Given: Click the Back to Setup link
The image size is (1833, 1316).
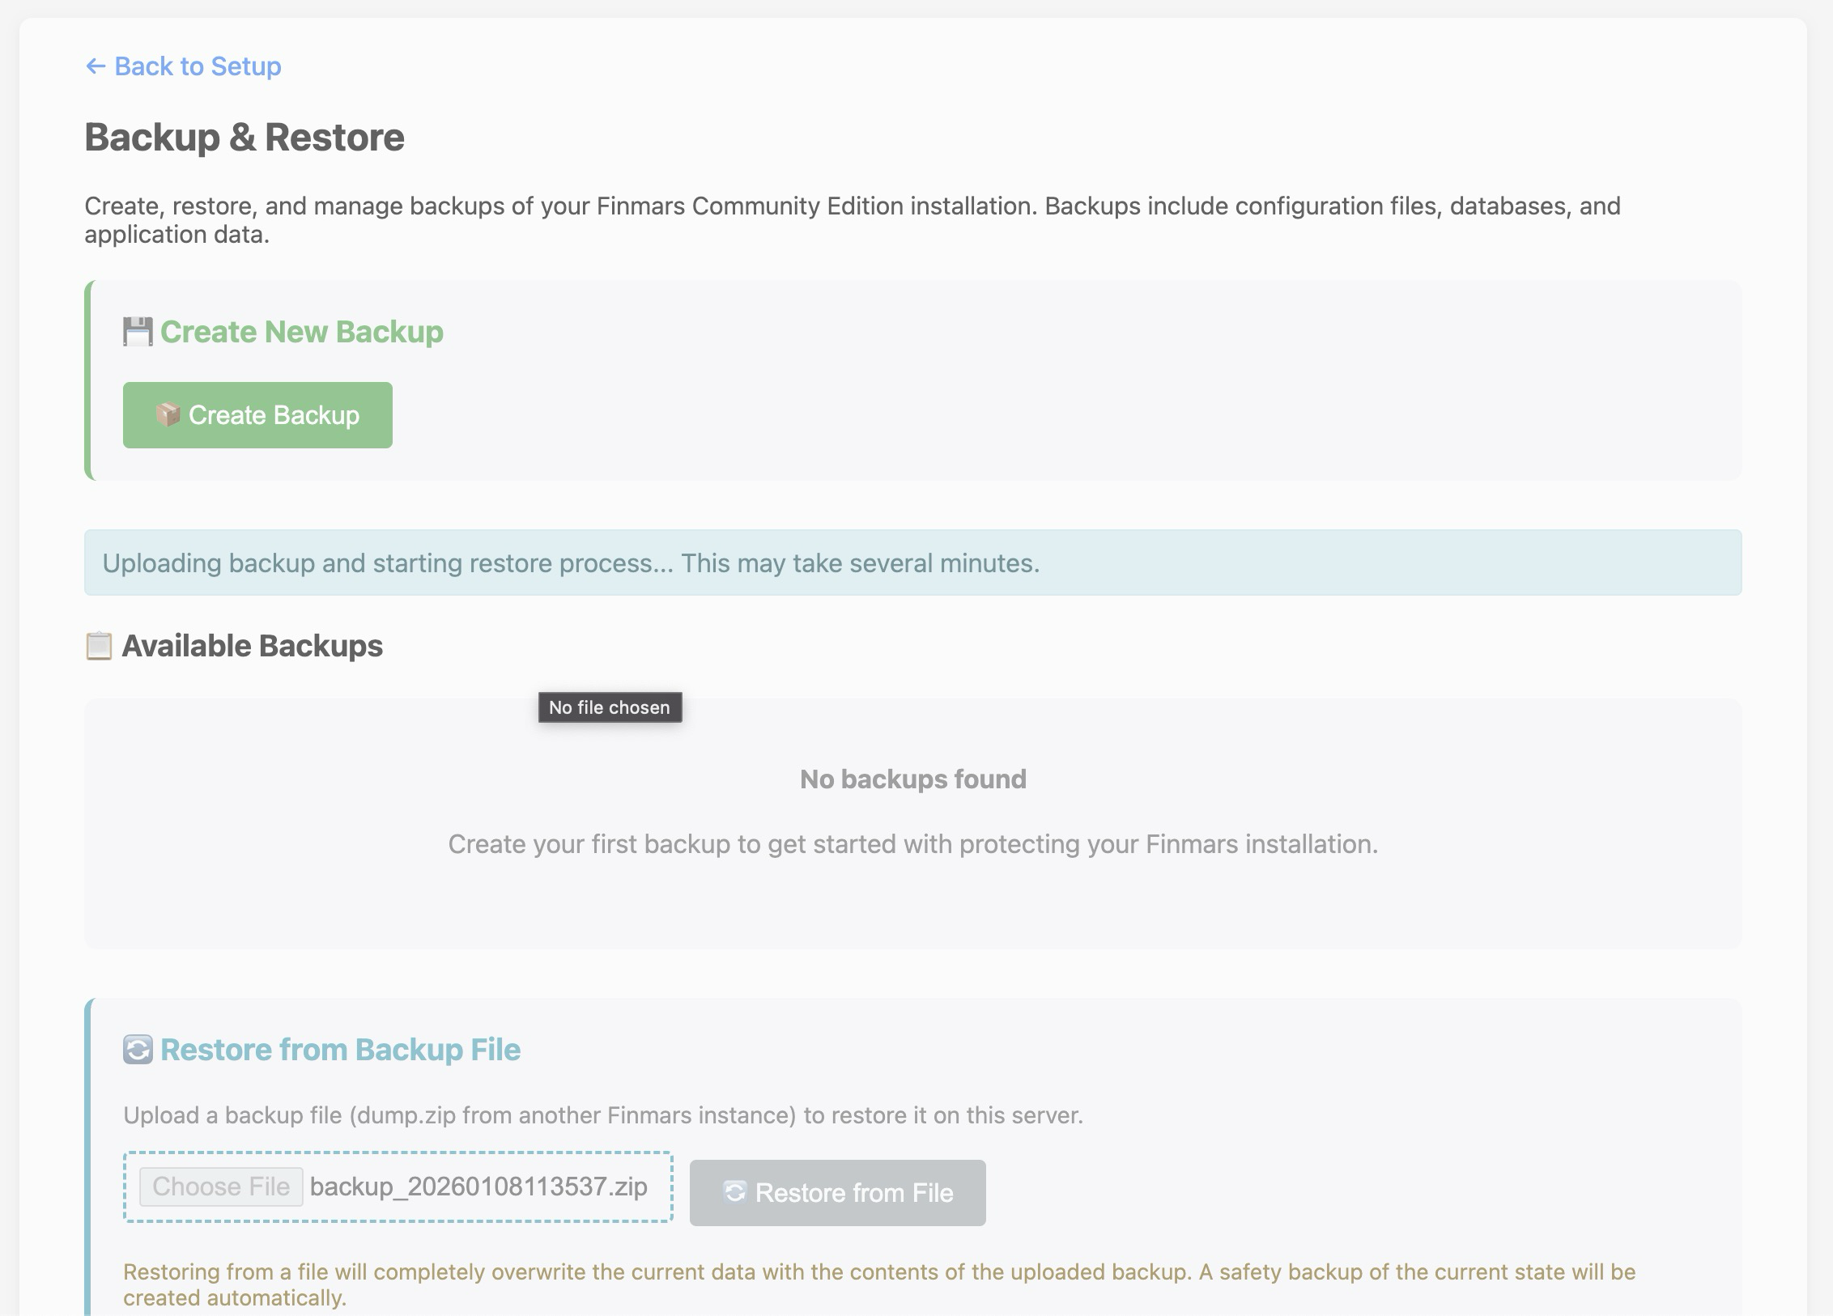Looking at the screenshot, I should click(x=197, y=66).
